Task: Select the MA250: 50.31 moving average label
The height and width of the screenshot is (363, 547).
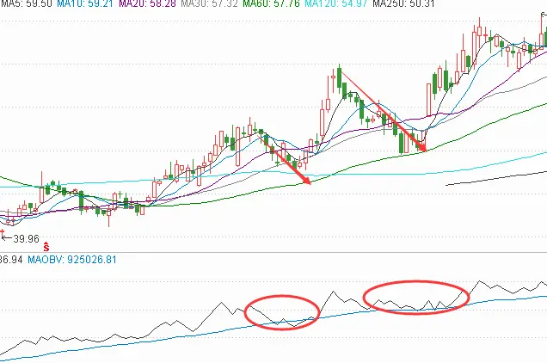Action: [403, 3]
